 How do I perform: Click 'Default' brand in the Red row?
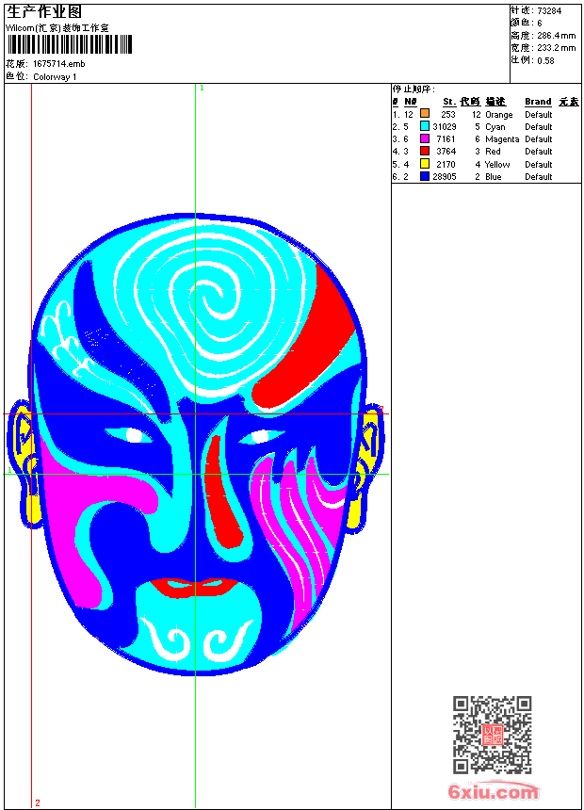[x=539, y=152]
